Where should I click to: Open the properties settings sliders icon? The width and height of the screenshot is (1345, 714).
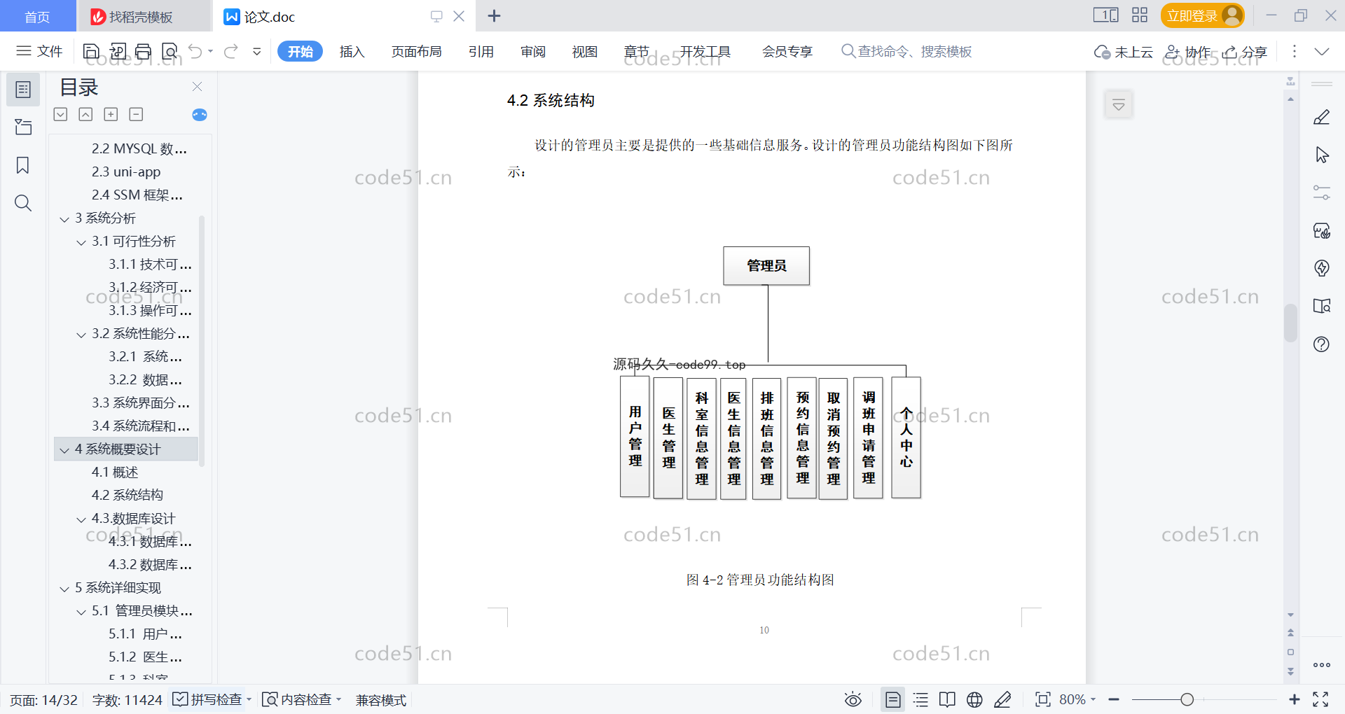point(1322,192)
